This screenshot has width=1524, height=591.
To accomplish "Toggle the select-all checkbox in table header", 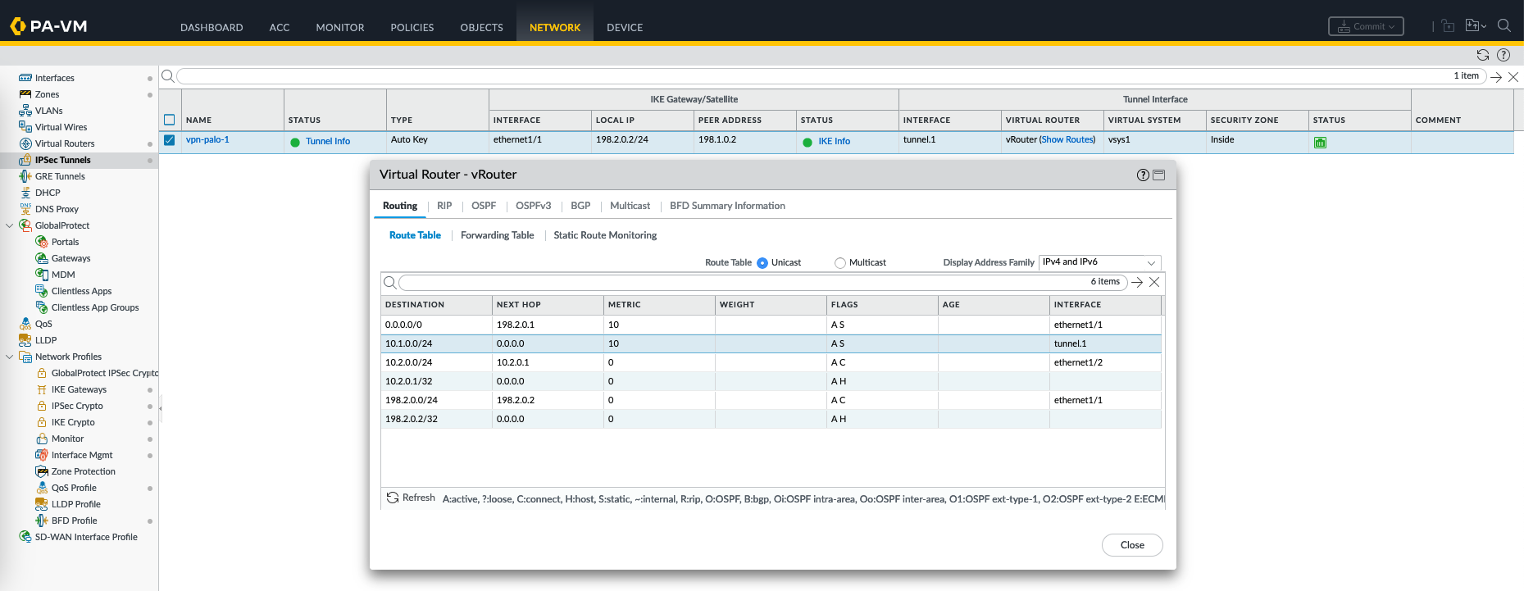I will pos(170,120).
